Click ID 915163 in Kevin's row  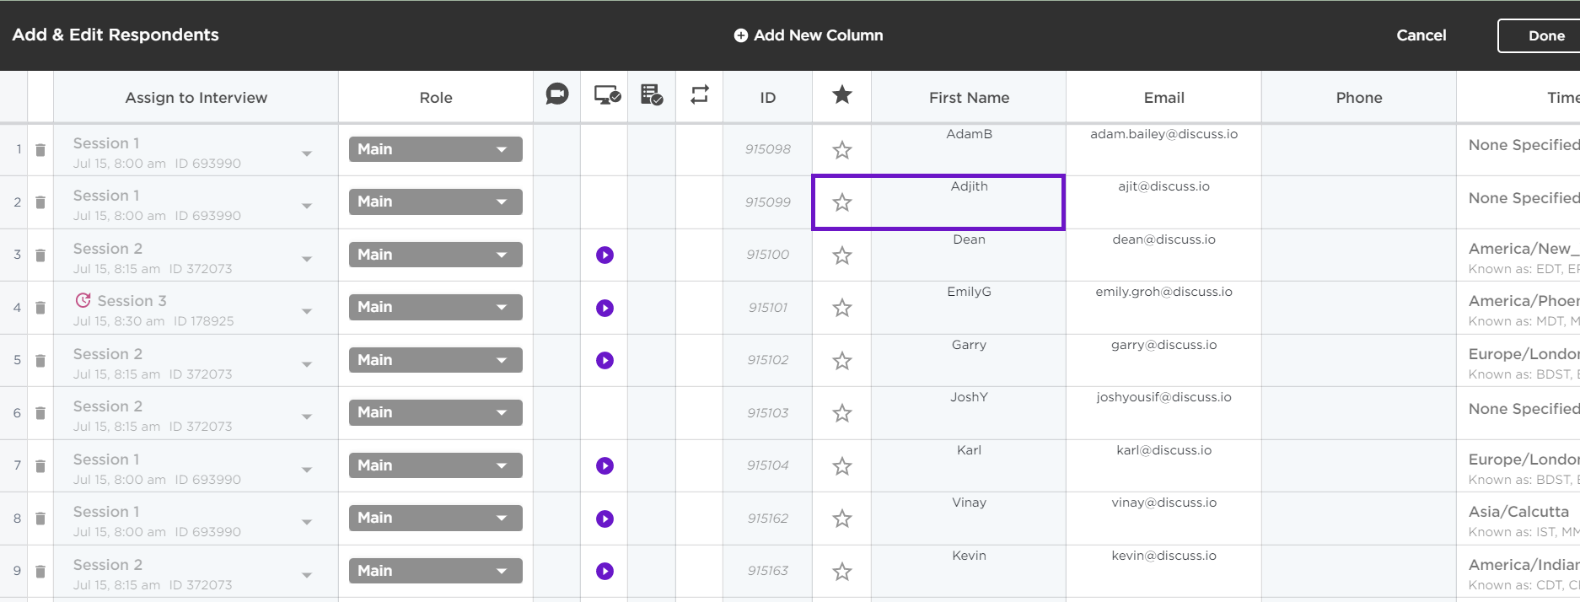coord(767,571)
